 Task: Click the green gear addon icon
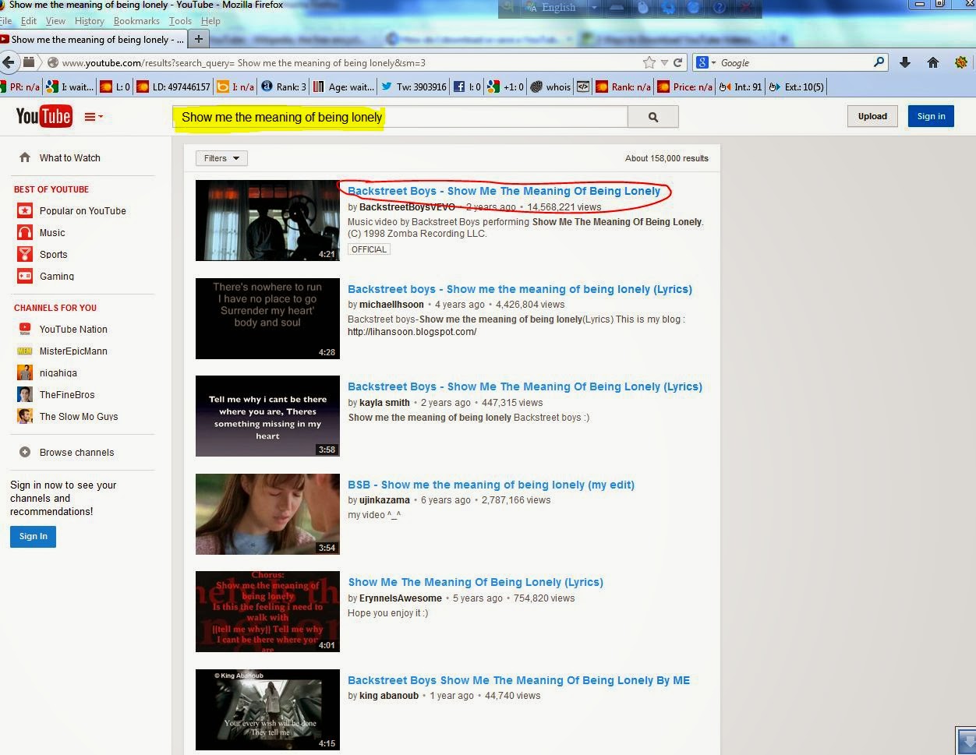(x=961, y=62)
